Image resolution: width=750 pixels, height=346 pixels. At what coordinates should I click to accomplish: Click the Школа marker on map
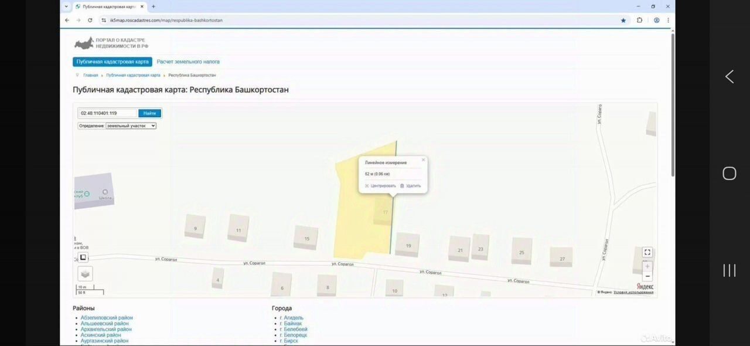105,192
